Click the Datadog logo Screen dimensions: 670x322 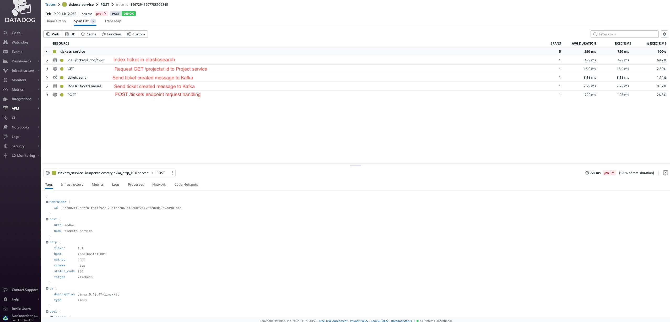tap(20, 11)
